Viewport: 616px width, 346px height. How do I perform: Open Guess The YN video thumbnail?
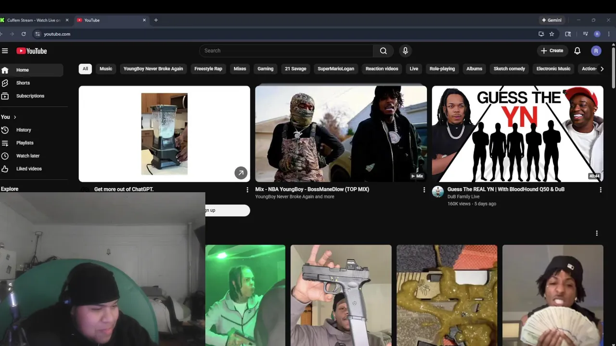coord(517,134)
